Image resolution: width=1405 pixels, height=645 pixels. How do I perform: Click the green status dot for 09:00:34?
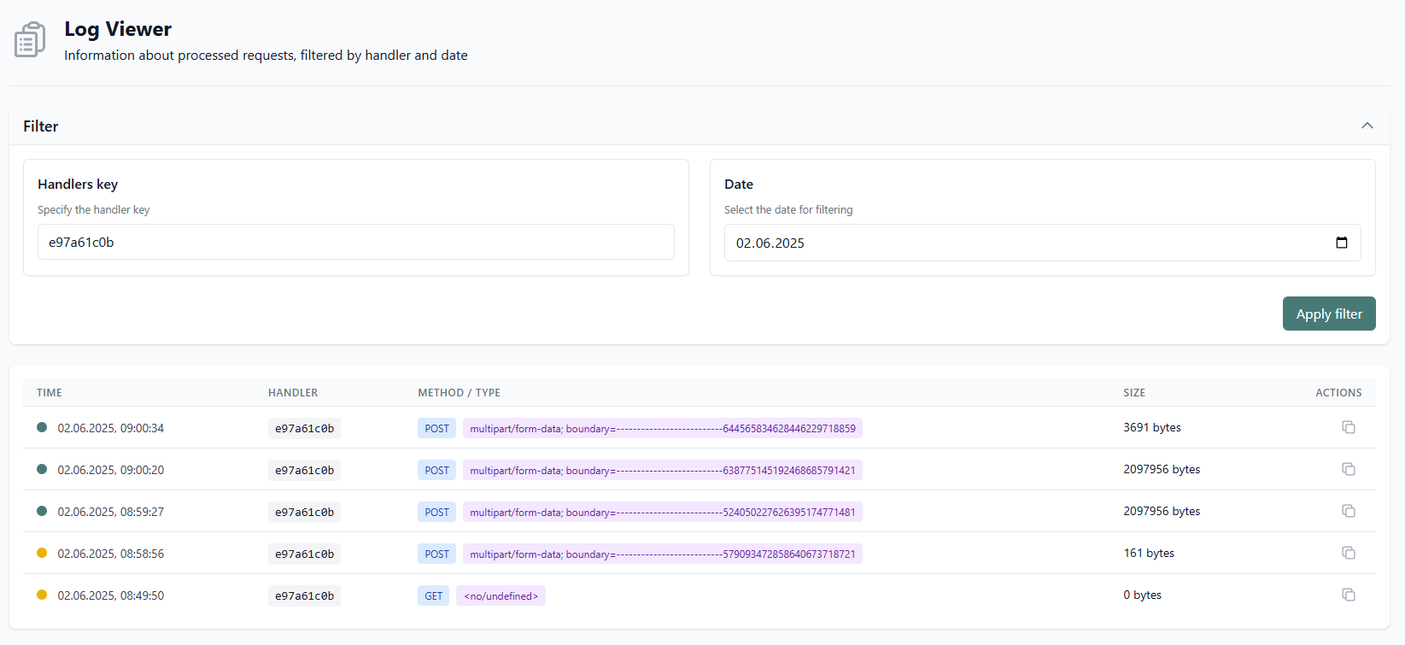42,427
